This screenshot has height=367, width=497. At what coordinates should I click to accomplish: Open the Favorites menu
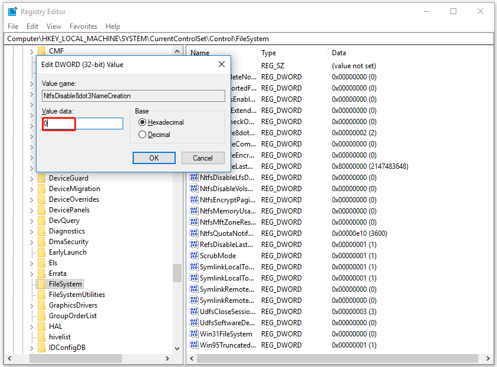point(83,26)
